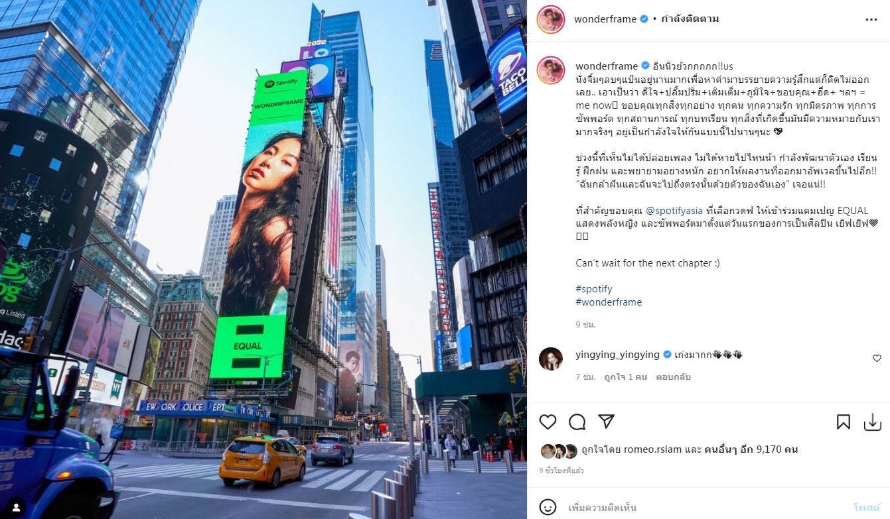This screenshot has width=890, height=519.
Task: Reply to yingying comment ตอบกลับ
Action: (672, 376)
